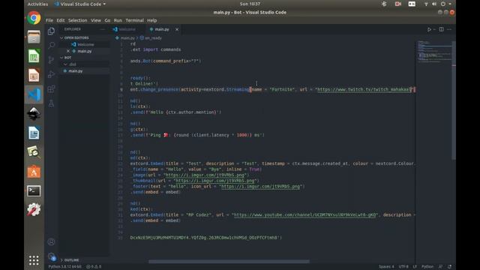Open the File menu
The height and width of the screenshot is (270, 480).
tap(49, 20)
